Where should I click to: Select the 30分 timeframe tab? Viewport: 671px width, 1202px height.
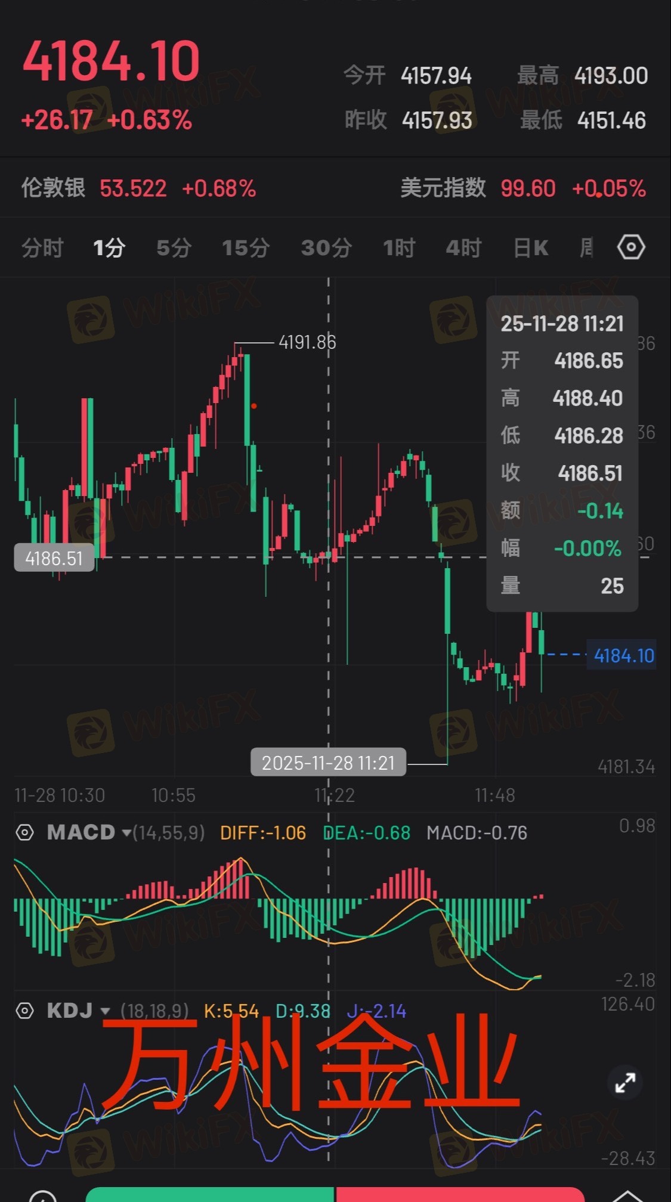point(326,247)
